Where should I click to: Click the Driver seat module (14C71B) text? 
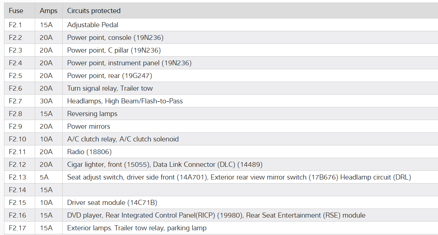pyautogui.click(x=112, y=203)
